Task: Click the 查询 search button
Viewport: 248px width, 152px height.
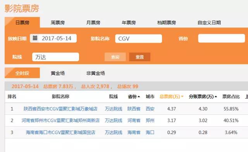Action: coord(115,57)
